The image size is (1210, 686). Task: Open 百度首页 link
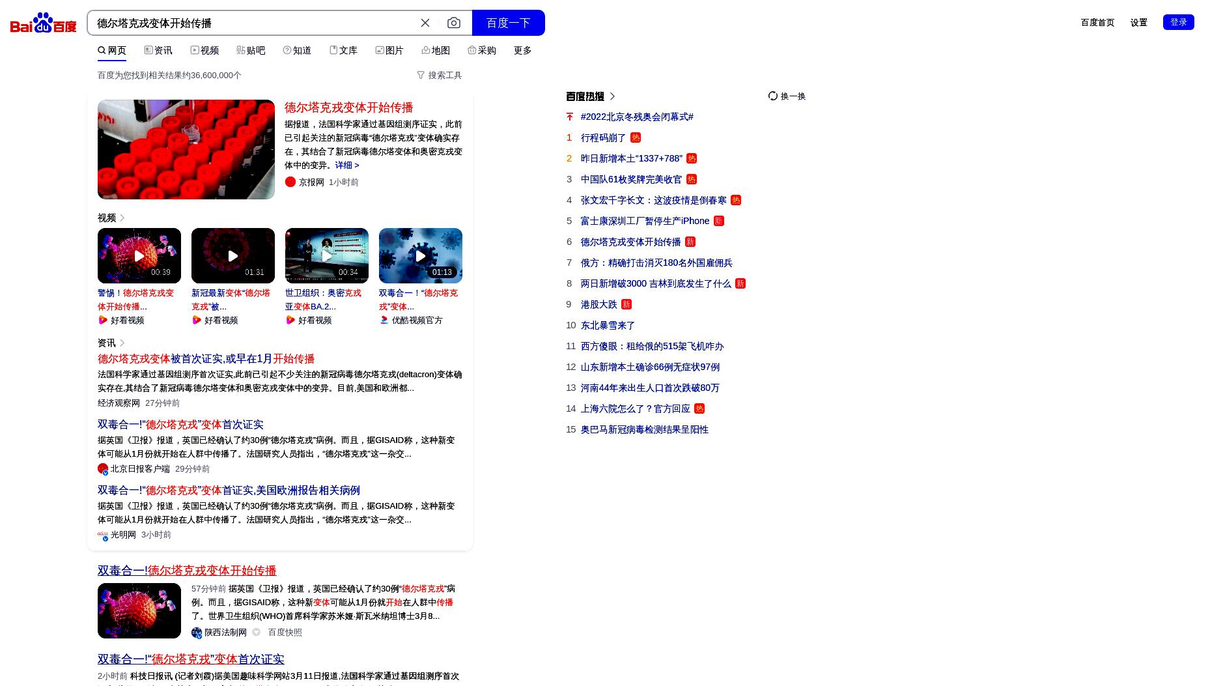click(x=1097, y=22)
